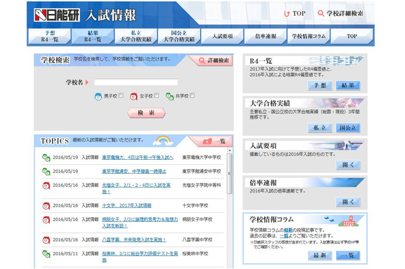Viewport: 405px width, 269px height.
Task: Click the blue boy face icon
Action: coord(98,97)
